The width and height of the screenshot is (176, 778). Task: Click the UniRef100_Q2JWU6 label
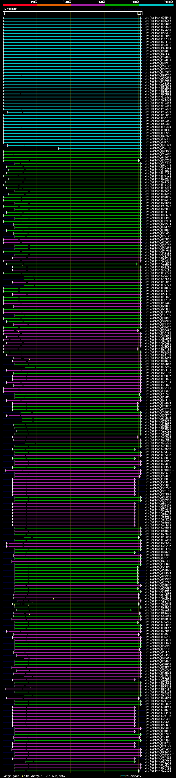158,306
